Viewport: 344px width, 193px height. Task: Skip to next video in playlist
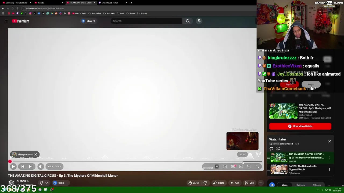31,166
